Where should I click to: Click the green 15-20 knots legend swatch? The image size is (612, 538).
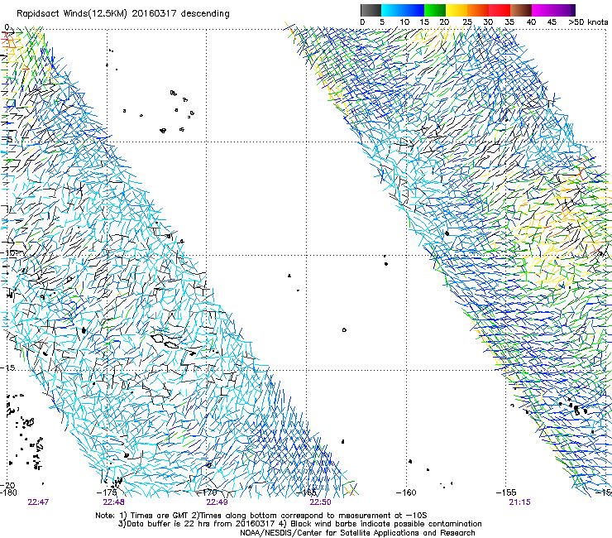435,10
